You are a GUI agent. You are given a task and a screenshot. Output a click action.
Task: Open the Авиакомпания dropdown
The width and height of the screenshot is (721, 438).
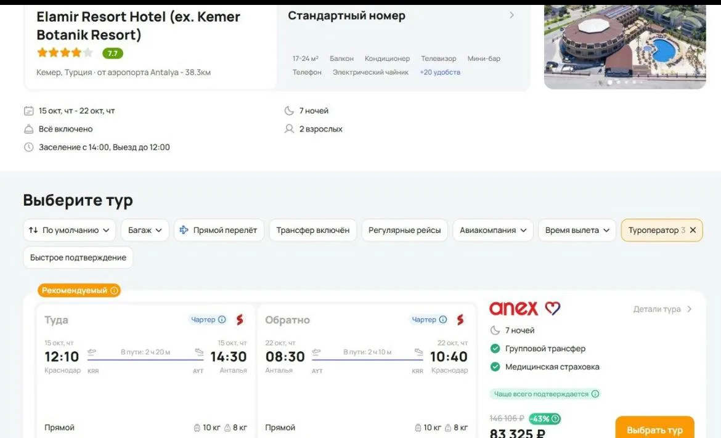493,230
